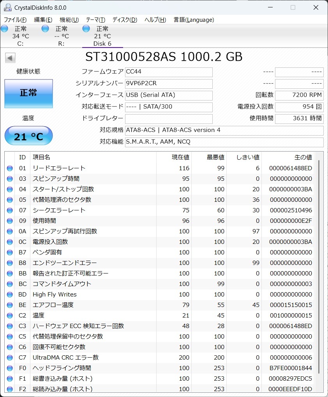
Task: Click the 正常 health status button
Action: [28, 94]
